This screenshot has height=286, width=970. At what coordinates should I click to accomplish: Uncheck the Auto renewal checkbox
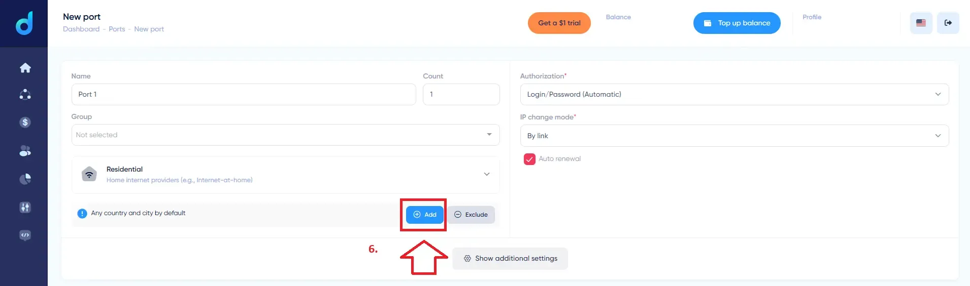point(529,159)
